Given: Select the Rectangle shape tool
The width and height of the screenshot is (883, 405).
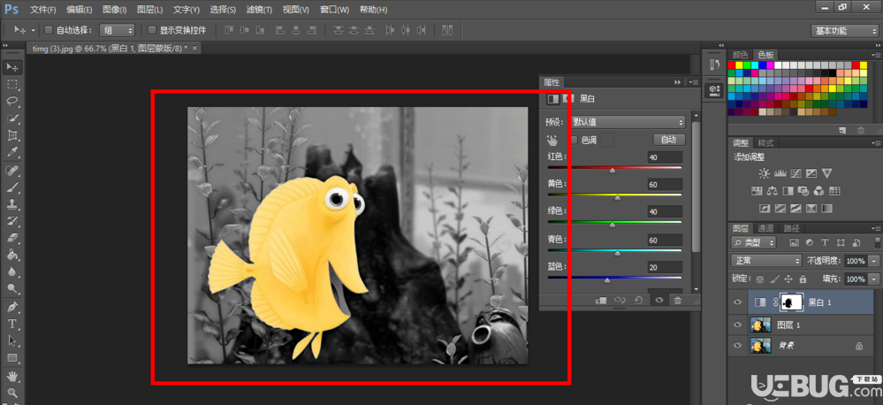Looking at the screenshot, I should (x=11, y=357).
